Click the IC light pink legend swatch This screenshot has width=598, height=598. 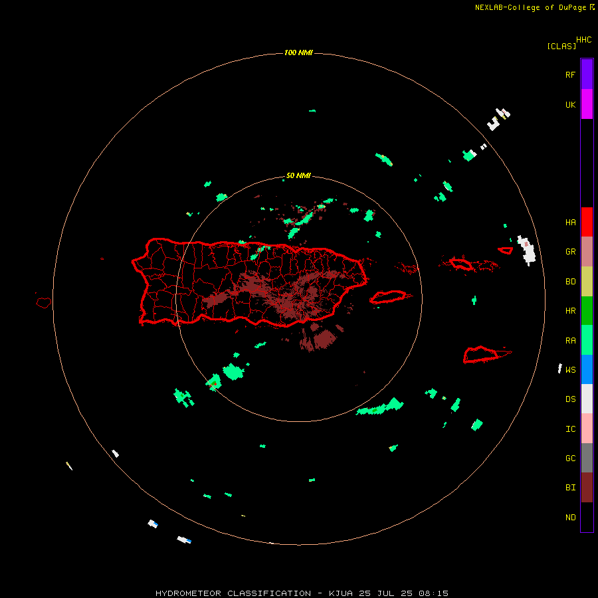[587, 429]
